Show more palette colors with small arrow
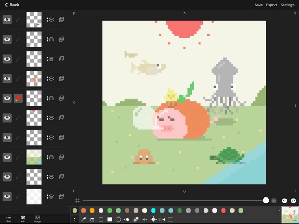The width and height of the screenshot is (299, 224). pyautogui.click(x=279, y=210)
